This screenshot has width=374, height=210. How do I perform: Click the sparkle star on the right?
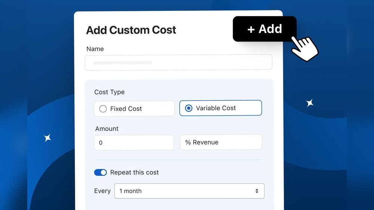tap(310, 103)
